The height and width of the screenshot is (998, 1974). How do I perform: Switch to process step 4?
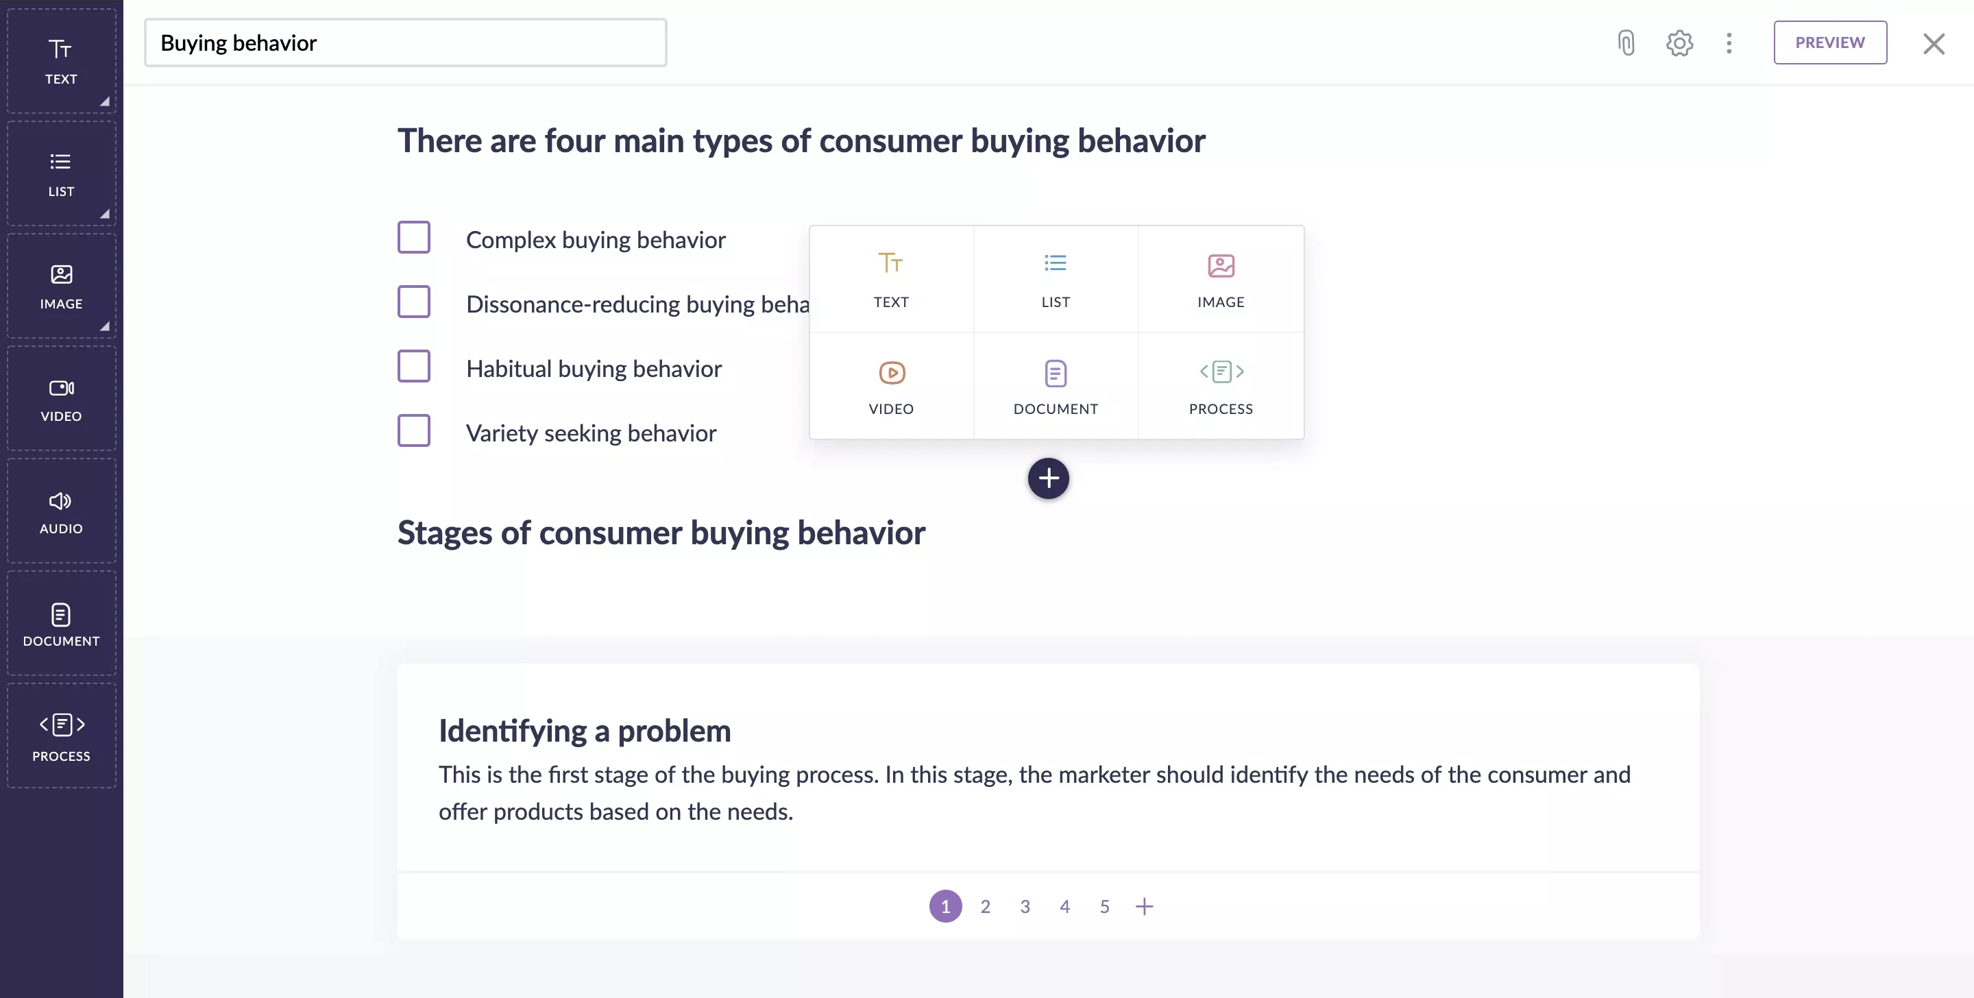[x=1065, y=907]
